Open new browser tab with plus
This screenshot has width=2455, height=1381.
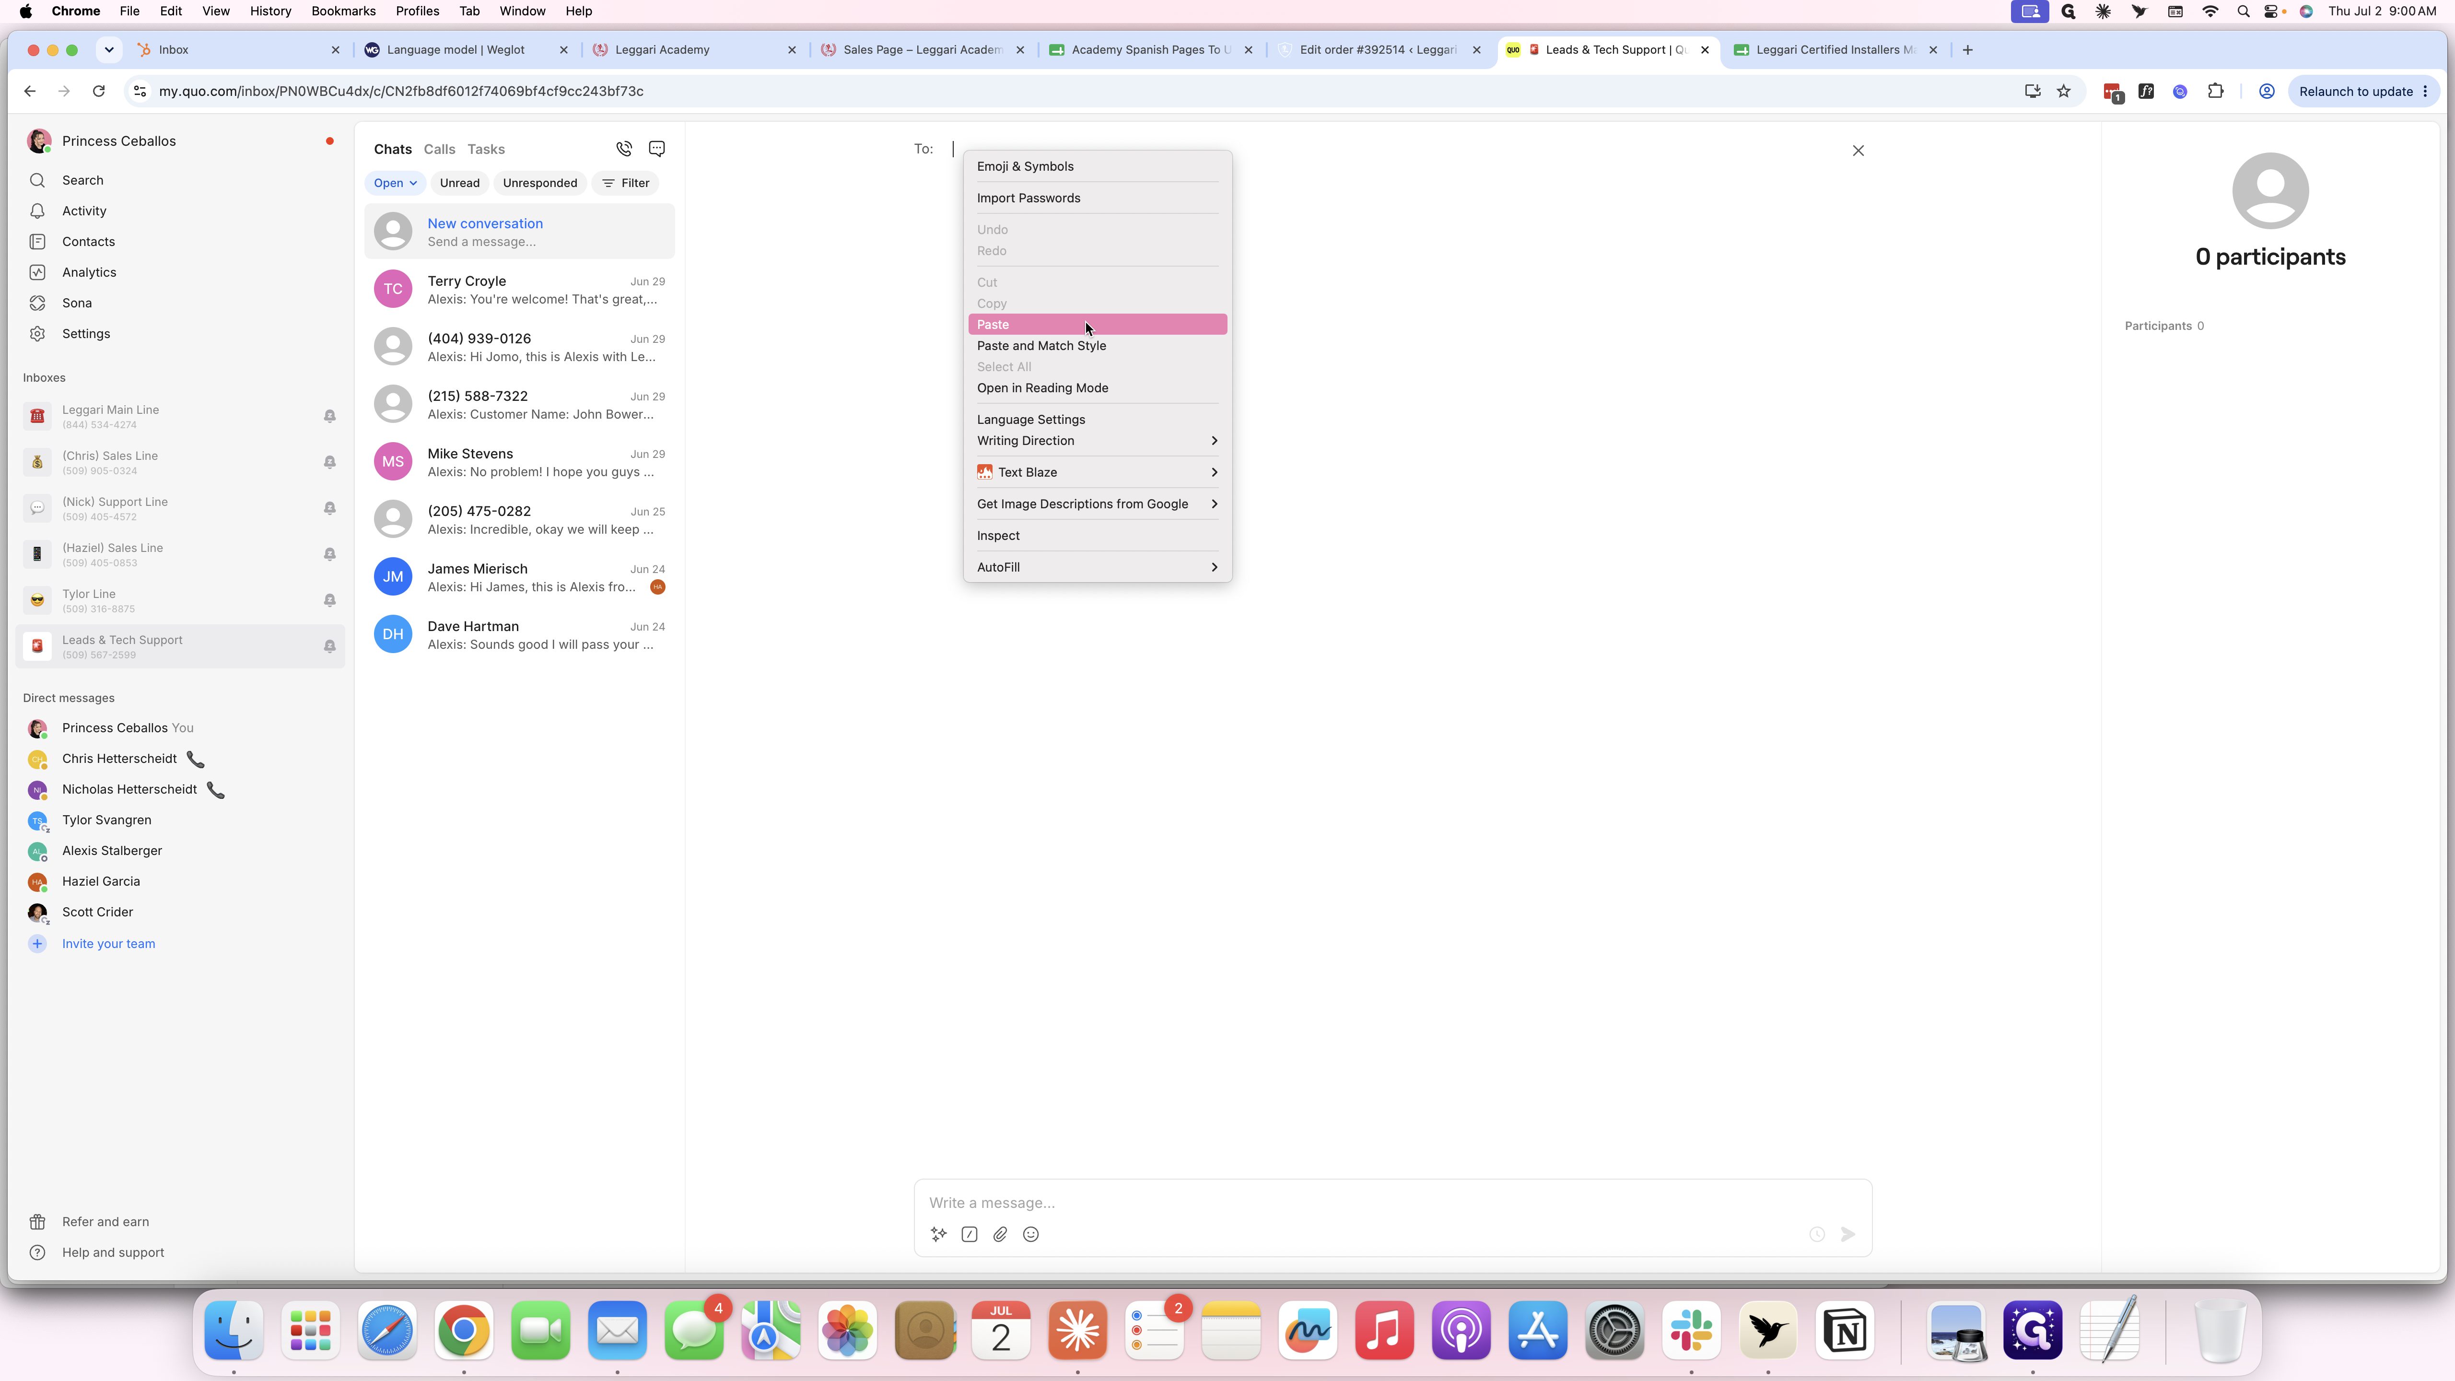[x=1967, y=49]
